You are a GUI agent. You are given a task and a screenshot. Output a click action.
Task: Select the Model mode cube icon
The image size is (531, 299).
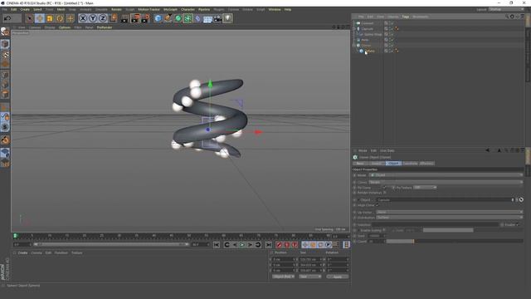click(x=5, y=44)
